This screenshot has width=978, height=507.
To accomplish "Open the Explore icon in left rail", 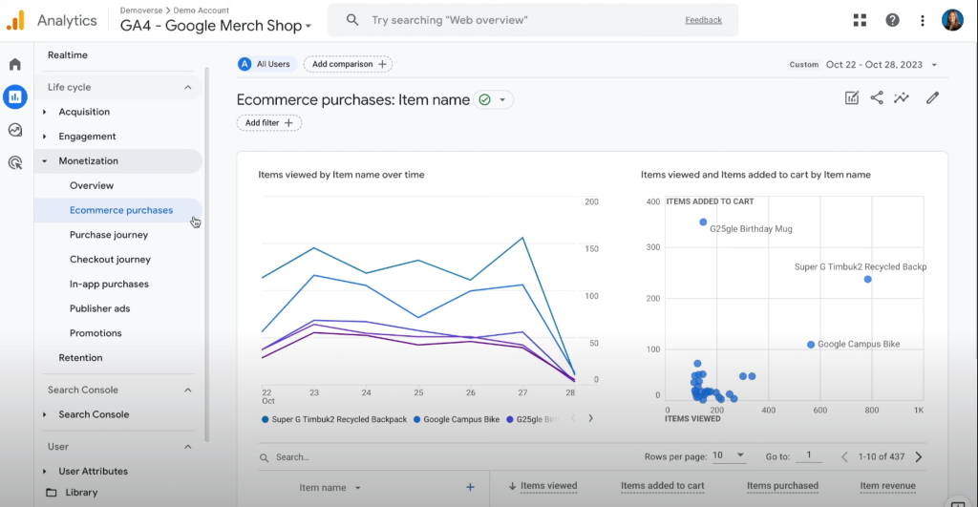I will (15, 130).
